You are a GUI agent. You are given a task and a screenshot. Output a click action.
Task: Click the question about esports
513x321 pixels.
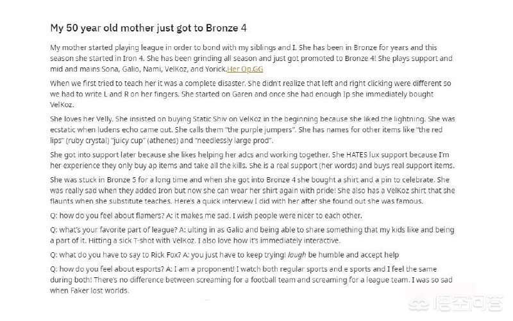point(251,280)
